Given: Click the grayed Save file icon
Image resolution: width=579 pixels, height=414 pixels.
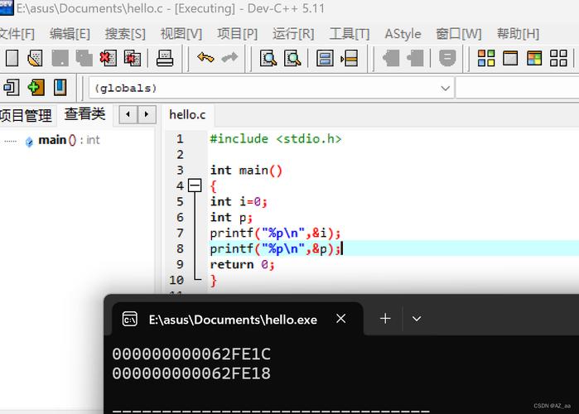Looking at the screenshot, I should (60, 58).
